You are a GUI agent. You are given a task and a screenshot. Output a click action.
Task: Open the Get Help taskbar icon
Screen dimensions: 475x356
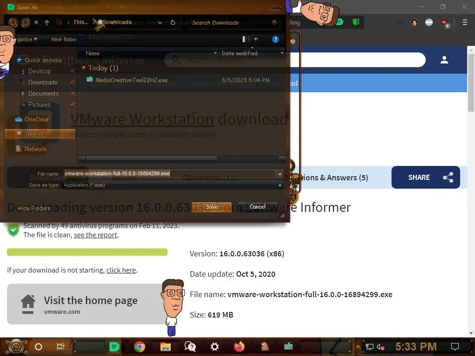pyautogui.click(x=190, y=347)
